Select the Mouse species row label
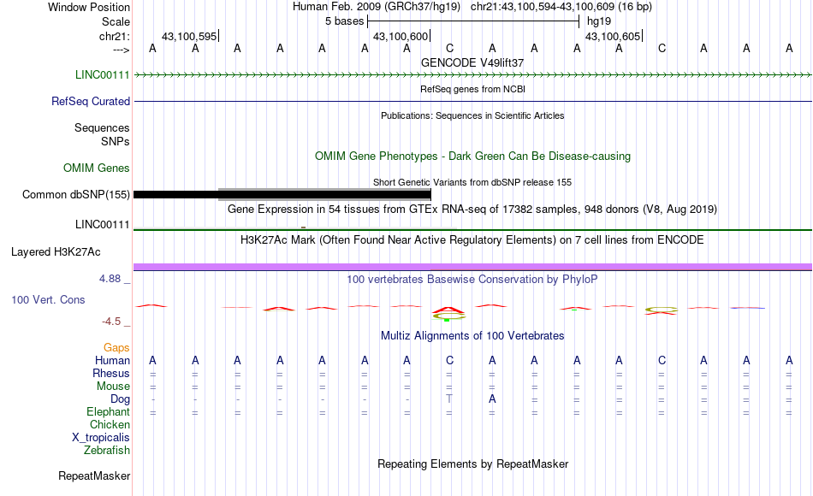Screen dimensions: 813x496 (x=113, y=387)
